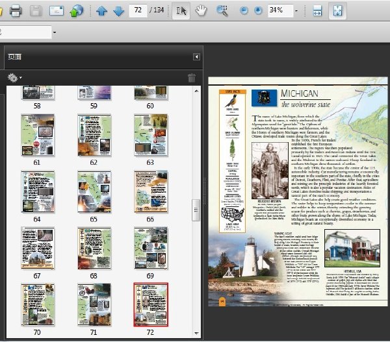Click the US map in State Facts sidebar

pos(233,215)
